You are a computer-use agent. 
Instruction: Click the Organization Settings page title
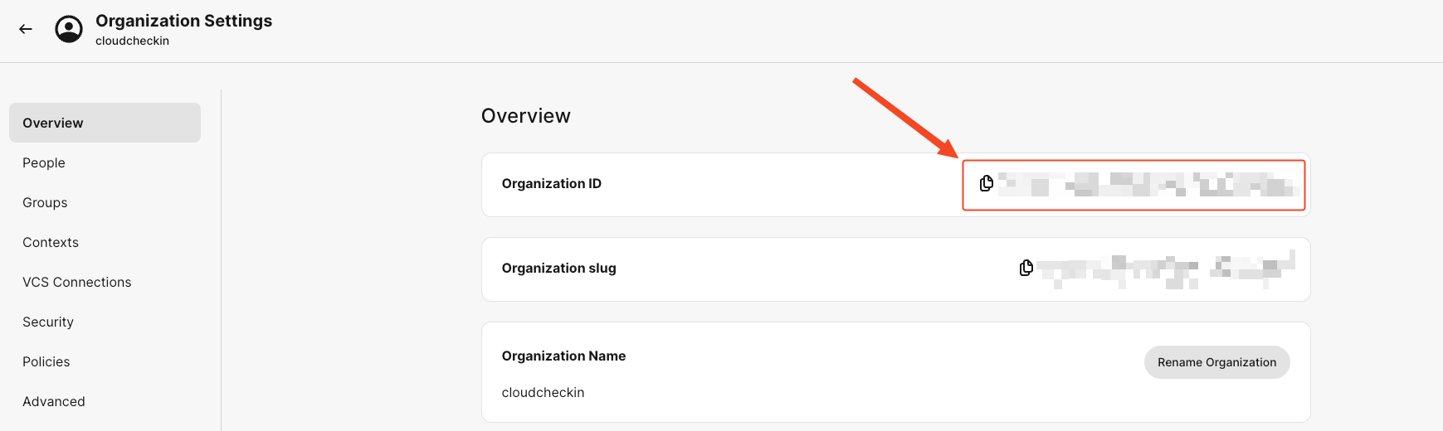coord(183,21)
